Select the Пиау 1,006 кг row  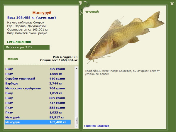[38, 74]
